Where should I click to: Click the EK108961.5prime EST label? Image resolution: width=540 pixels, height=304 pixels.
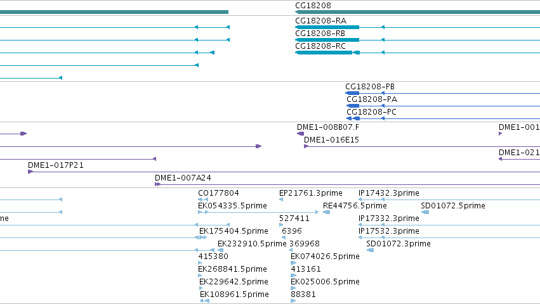coord(234,295)
